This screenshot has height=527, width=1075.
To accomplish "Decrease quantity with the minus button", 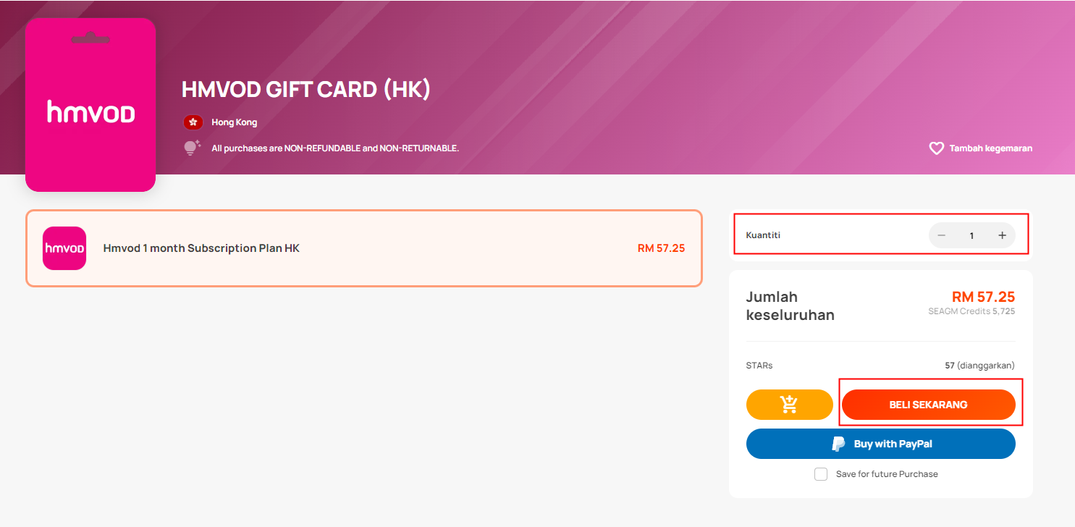I will click(941, 235).
